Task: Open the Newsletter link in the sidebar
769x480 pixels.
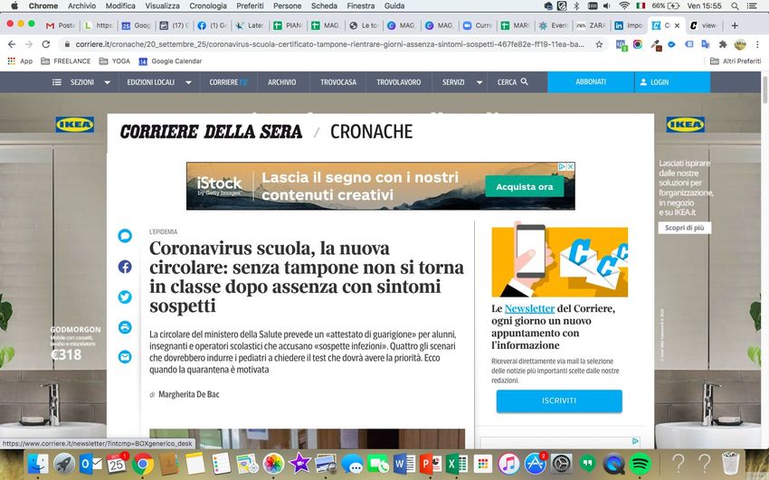Action: (529, 309)
